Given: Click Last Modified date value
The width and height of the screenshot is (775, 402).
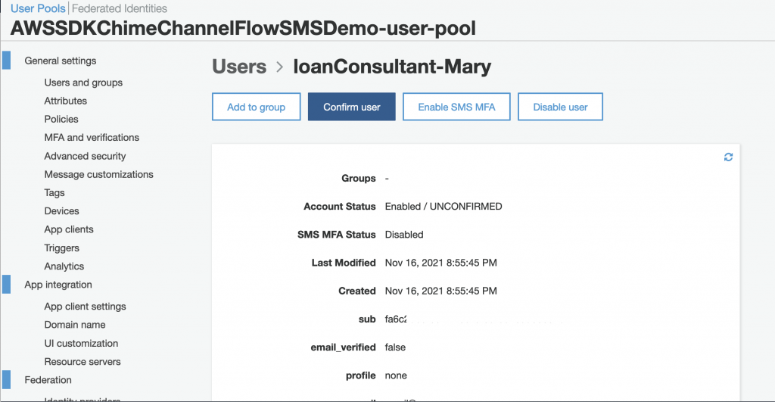Looking at the screenshot, I should (441, 263).
